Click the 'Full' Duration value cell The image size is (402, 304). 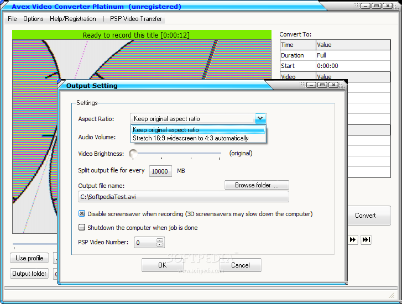click(353, 55)
